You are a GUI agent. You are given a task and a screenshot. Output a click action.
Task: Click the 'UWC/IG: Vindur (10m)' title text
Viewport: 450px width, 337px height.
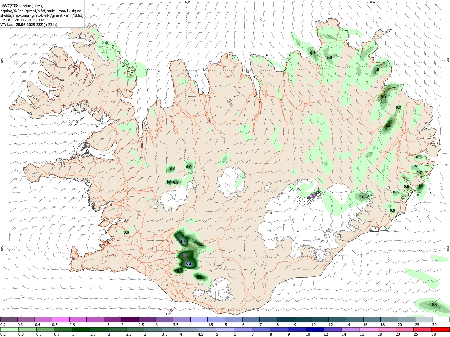click(21, 6)
